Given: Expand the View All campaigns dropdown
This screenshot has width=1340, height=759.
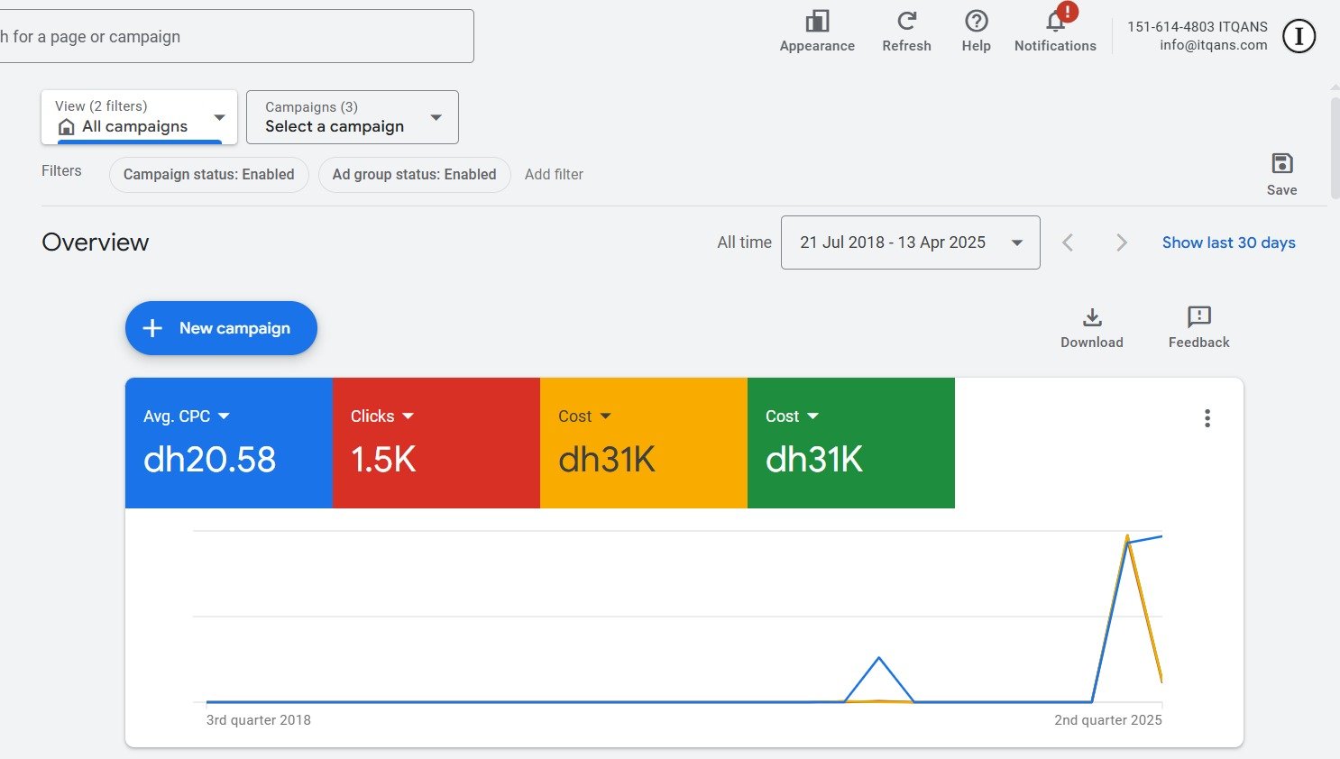Looking at the screenshot, I should tap(139, 117).
